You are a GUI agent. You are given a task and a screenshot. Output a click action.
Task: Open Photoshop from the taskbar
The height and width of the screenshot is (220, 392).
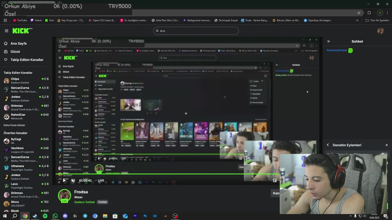(x=145, y=216)
